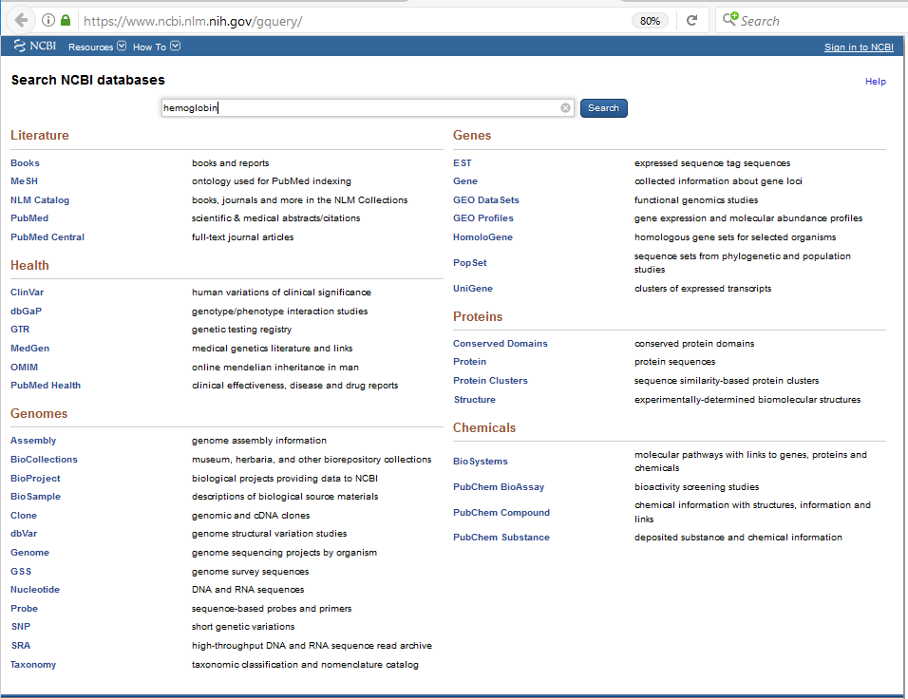Clear the hemoglobin search text with X icon

pyautogui.click(x=565, y=108)
